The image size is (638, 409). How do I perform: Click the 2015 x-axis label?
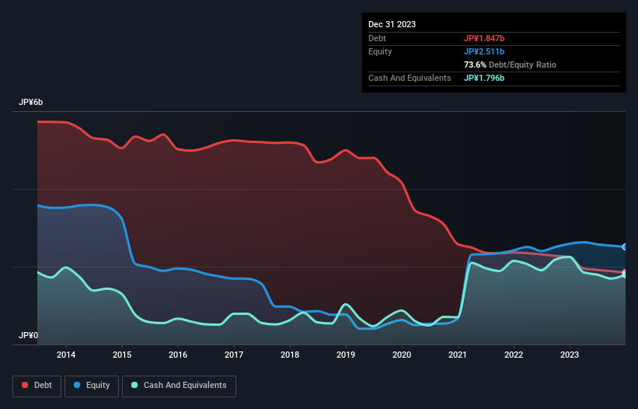click(x=122, y=355)
